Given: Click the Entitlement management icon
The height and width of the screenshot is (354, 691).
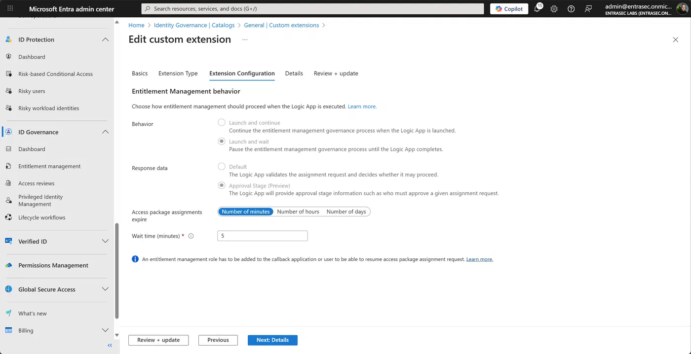Looking at the screenshot, I should tap(8, 166).
